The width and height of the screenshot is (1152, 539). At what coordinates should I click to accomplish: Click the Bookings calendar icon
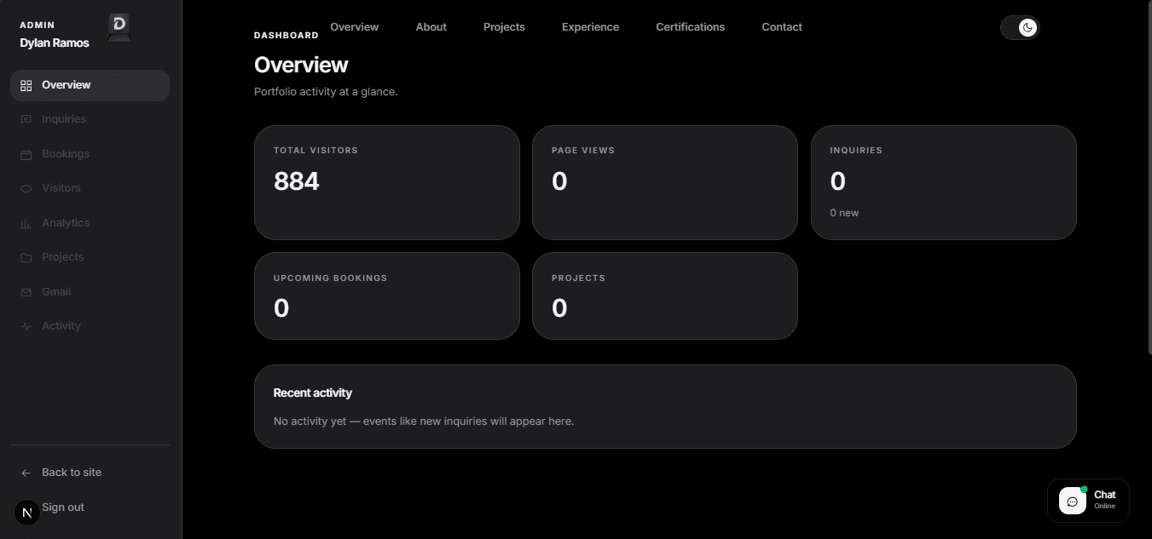(x=26, y=154)
